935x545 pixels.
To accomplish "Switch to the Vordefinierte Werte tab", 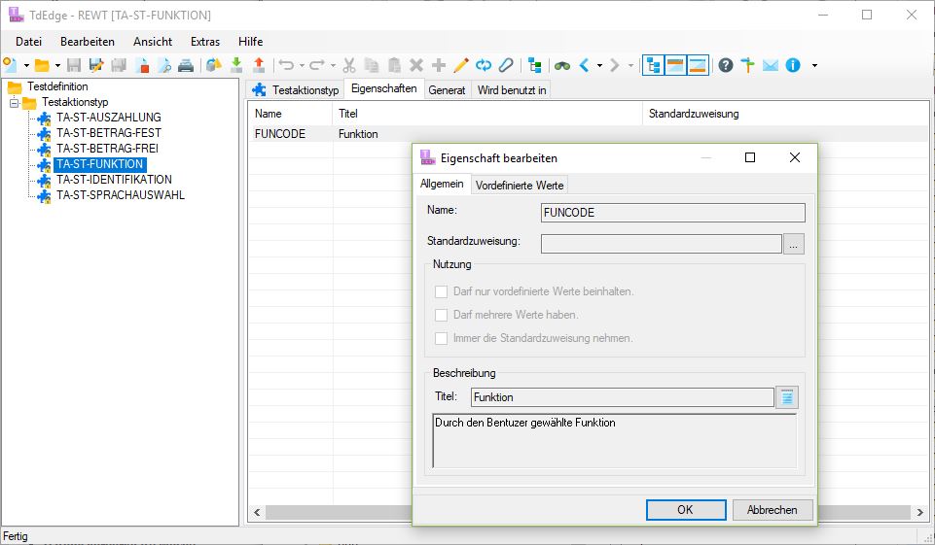I will (x=520, y=186).
